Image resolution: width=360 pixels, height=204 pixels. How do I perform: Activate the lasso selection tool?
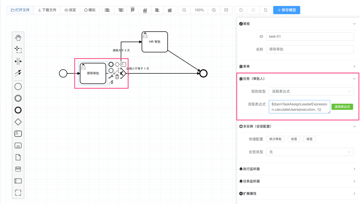(18, 50)
